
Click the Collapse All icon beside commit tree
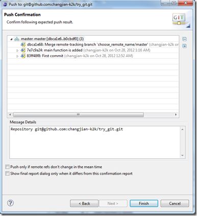click(184, 39)
